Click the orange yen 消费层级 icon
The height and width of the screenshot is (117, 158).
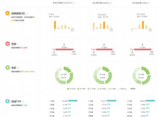pos(8,13)
